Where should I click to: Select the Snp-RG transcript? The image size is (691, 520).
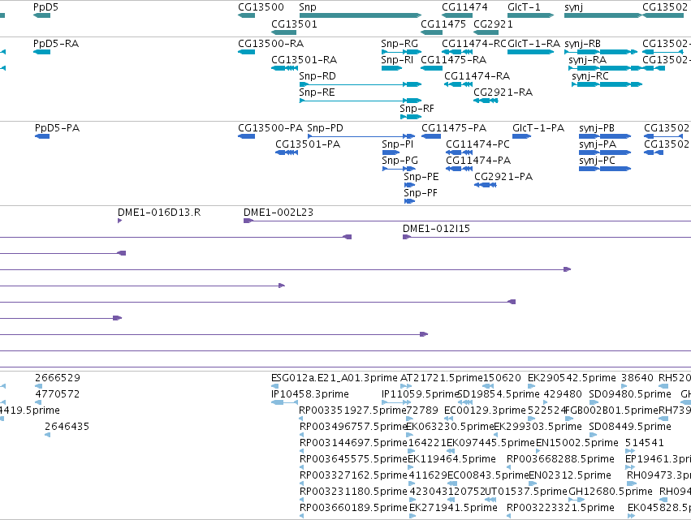pos(401,52)
